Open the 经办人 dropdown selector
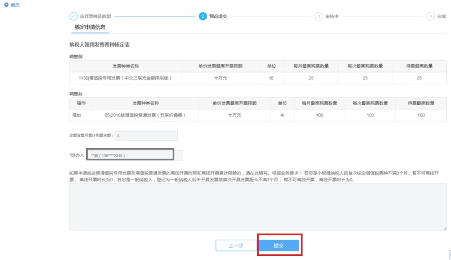The width and height of the screenshot is (451, 260). pos(130,155)
